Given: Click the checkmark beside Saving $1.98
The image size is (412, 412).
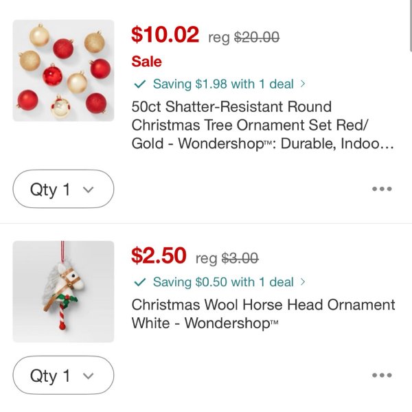Looking at the screenshot, I should (x=140, y=84).
